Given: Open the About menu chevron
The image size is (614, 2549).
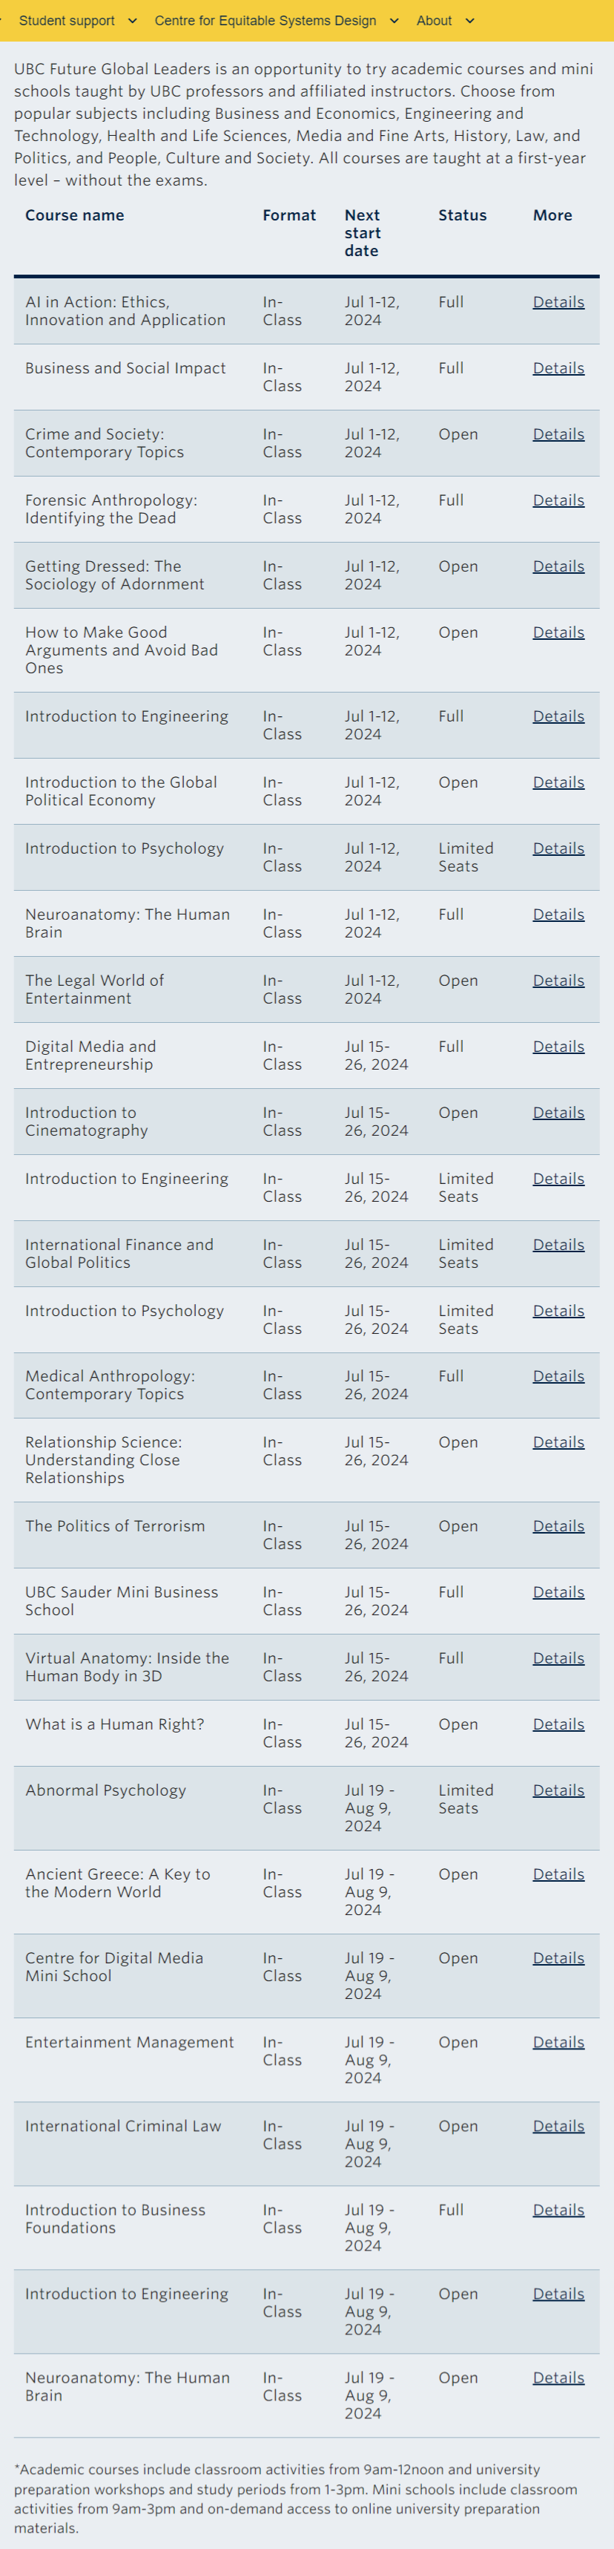Looking at the screenshot, I should 469,21.
